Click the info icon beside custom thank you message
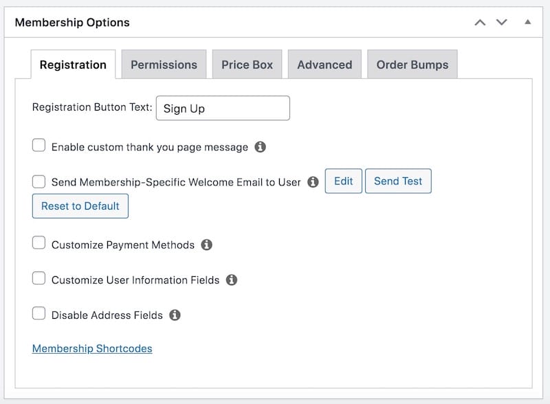Image resolution: width=550 pixels, height=404 pixels. 261,146
